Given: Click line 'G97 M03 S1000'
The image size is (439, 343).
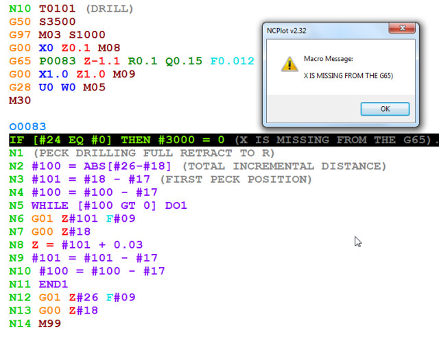Looking at the screenshot, I should point(57,35).
